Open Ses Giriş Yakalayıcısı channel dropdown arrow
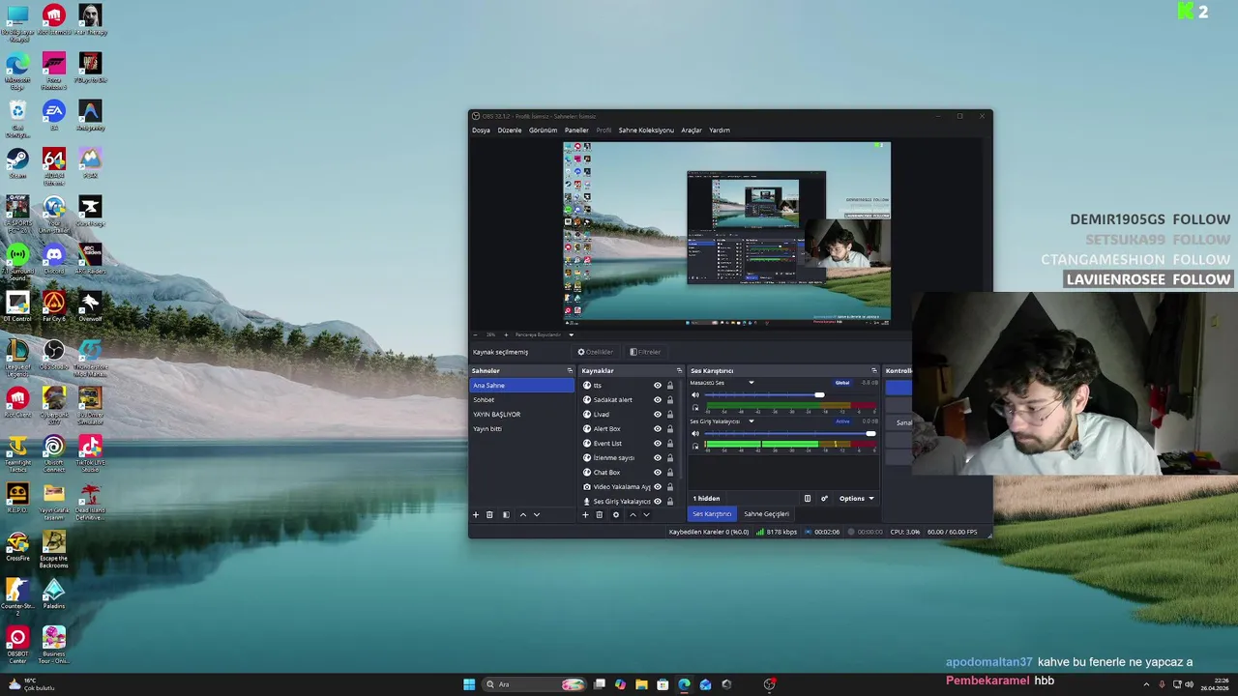The image size is (1238, 696). [752, 421]
